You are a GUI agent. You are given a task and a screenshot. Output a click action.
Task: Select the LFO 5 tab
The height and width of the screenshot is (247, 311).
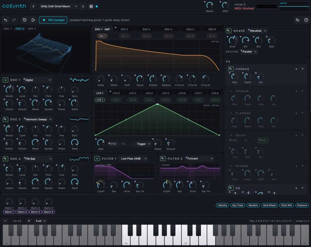[165, 93]
